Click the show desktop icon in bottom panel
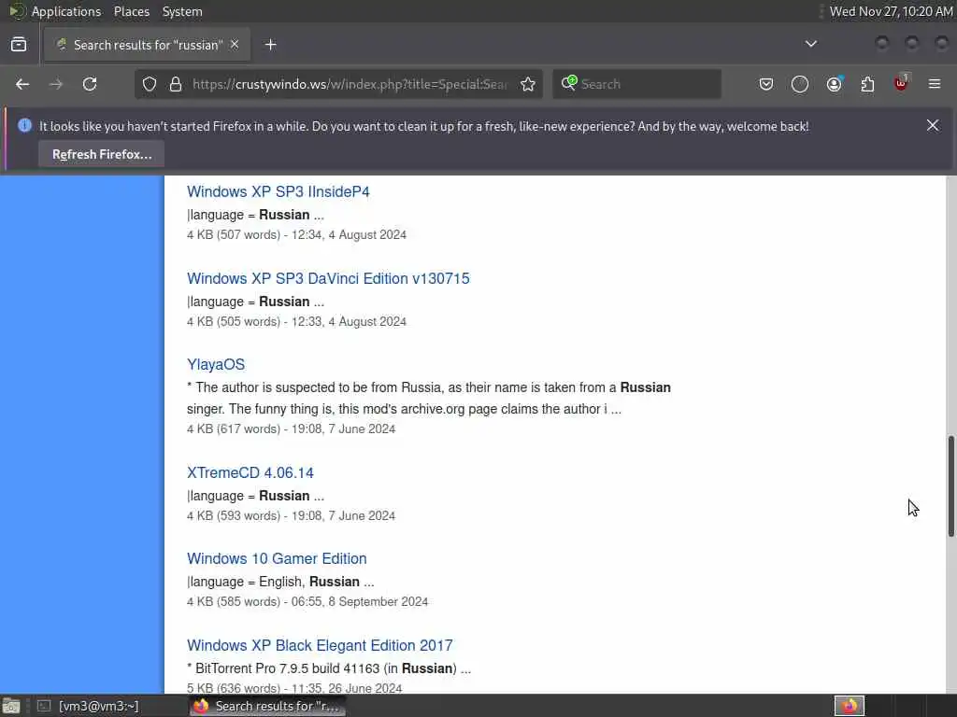 (11, 707)
